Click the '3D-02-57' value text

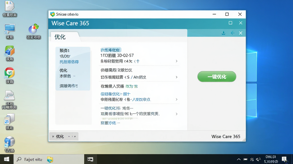point(125,56)
